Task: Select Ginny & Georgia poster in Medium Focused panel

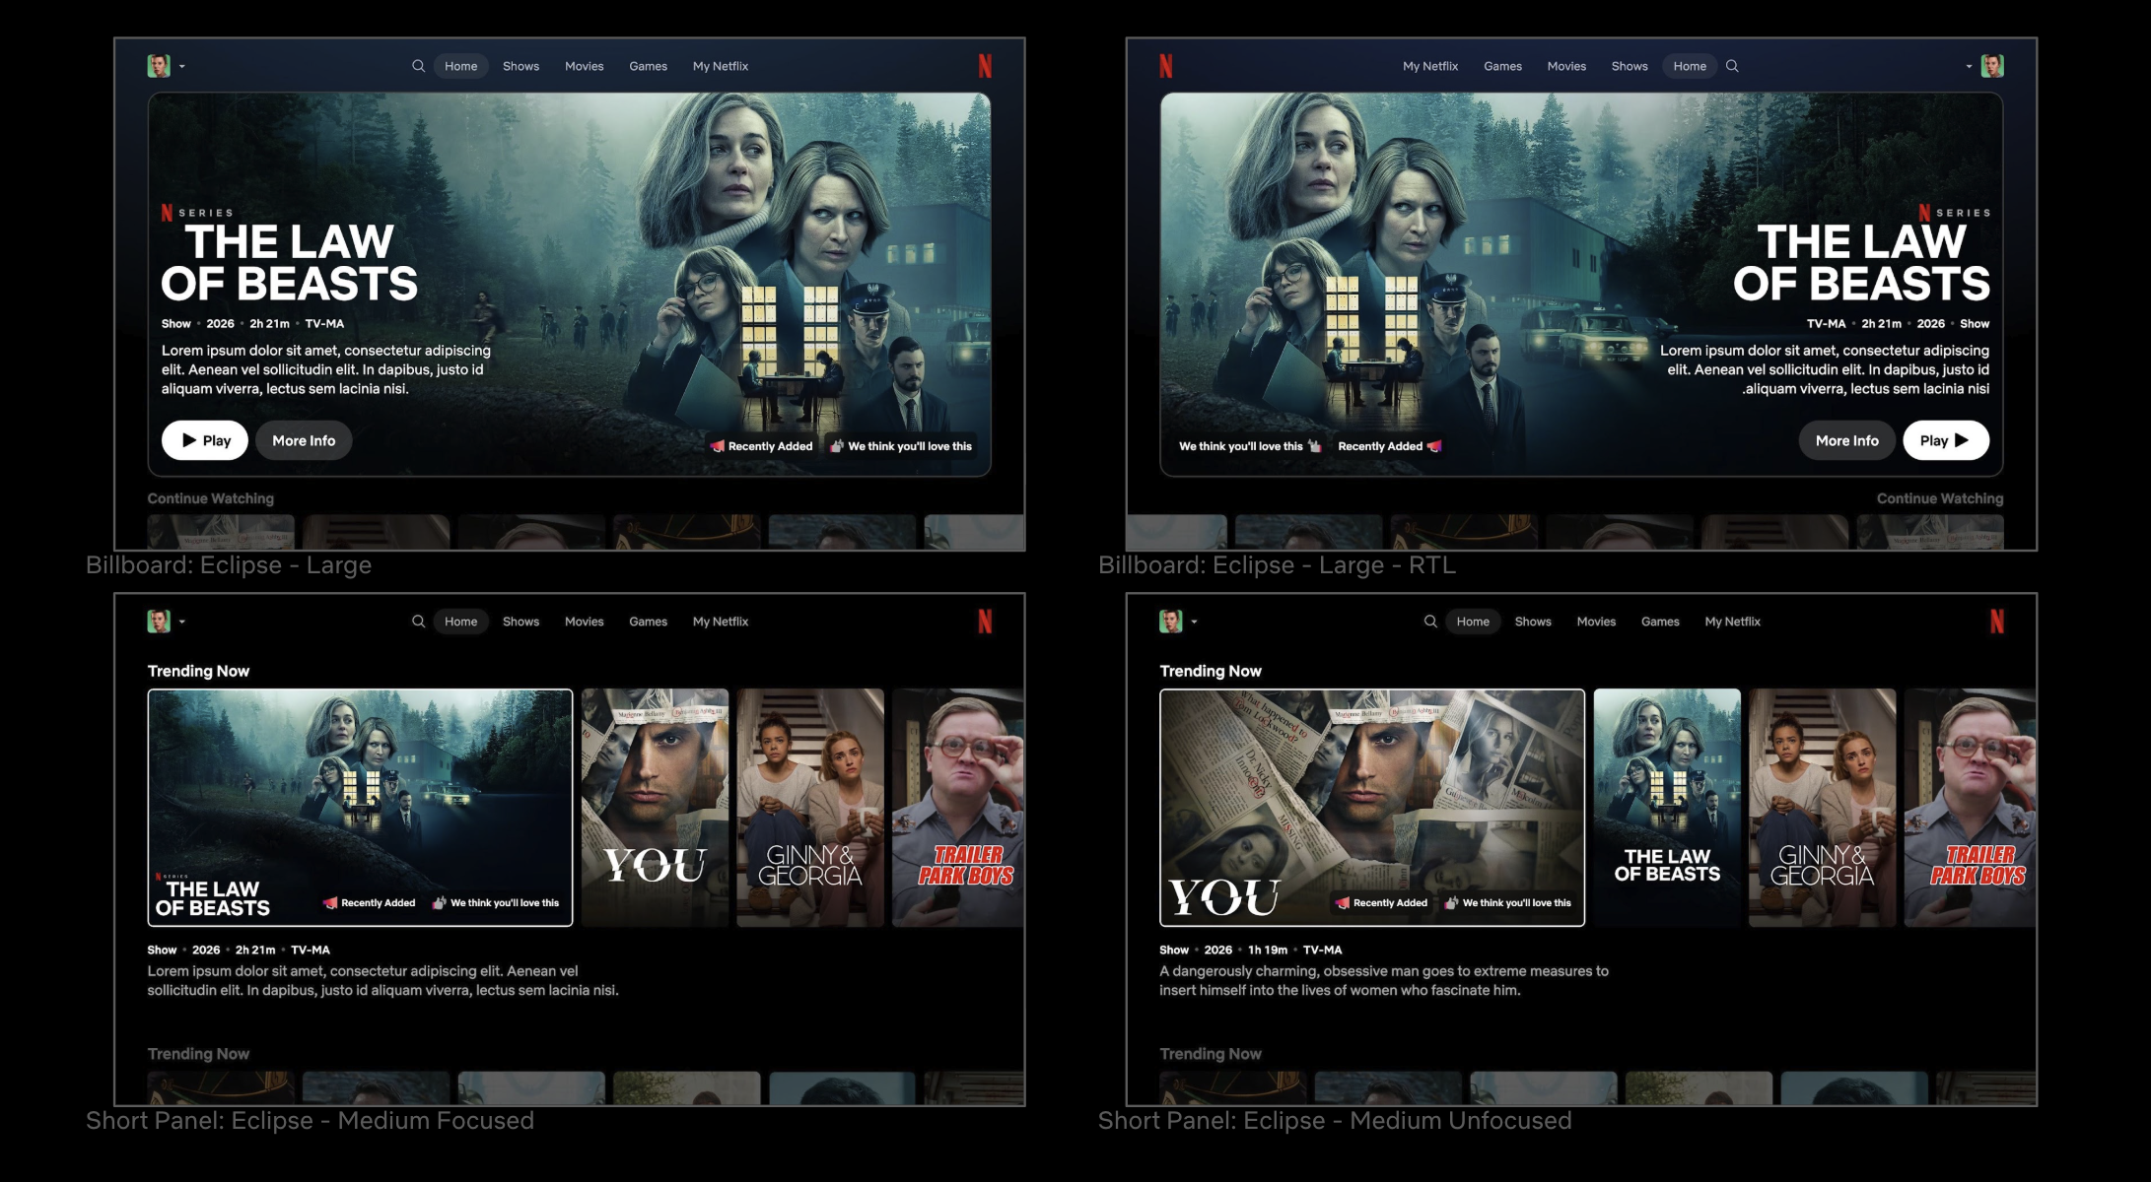Action: [x=810, y=808]
